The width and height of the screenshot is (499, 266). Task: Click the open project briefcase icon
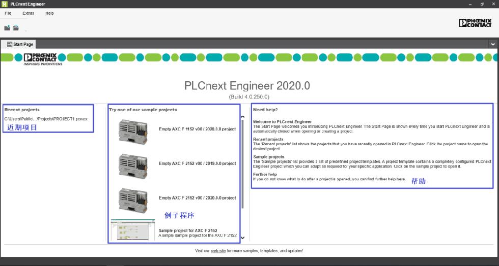(16, 28)
